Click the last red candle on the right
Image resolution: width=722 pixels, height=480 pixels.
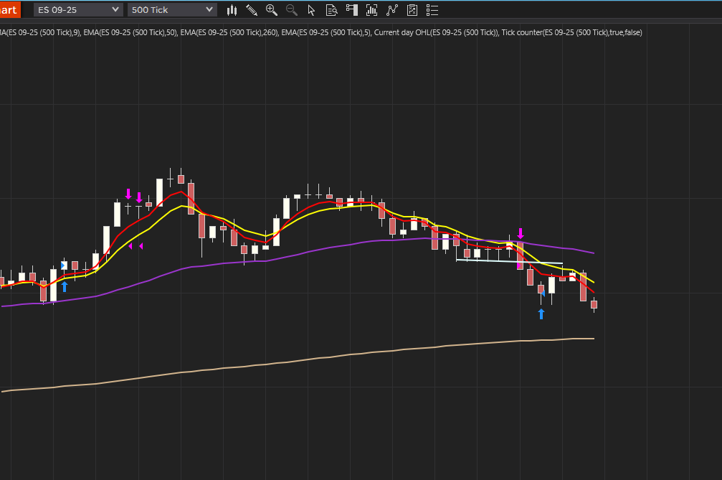coord(594,305)
